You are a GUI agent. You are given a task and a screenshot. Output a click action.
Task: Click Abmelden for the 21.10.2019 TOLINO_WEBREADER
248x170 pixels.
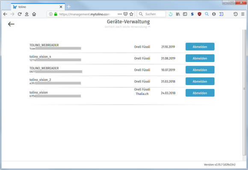[200, 47]
